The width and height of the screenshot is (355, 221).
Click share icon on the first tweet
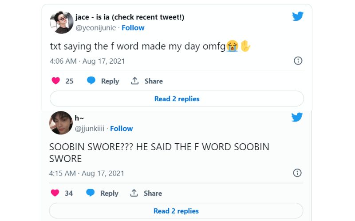pyautogui.click(x=135, y=81)
